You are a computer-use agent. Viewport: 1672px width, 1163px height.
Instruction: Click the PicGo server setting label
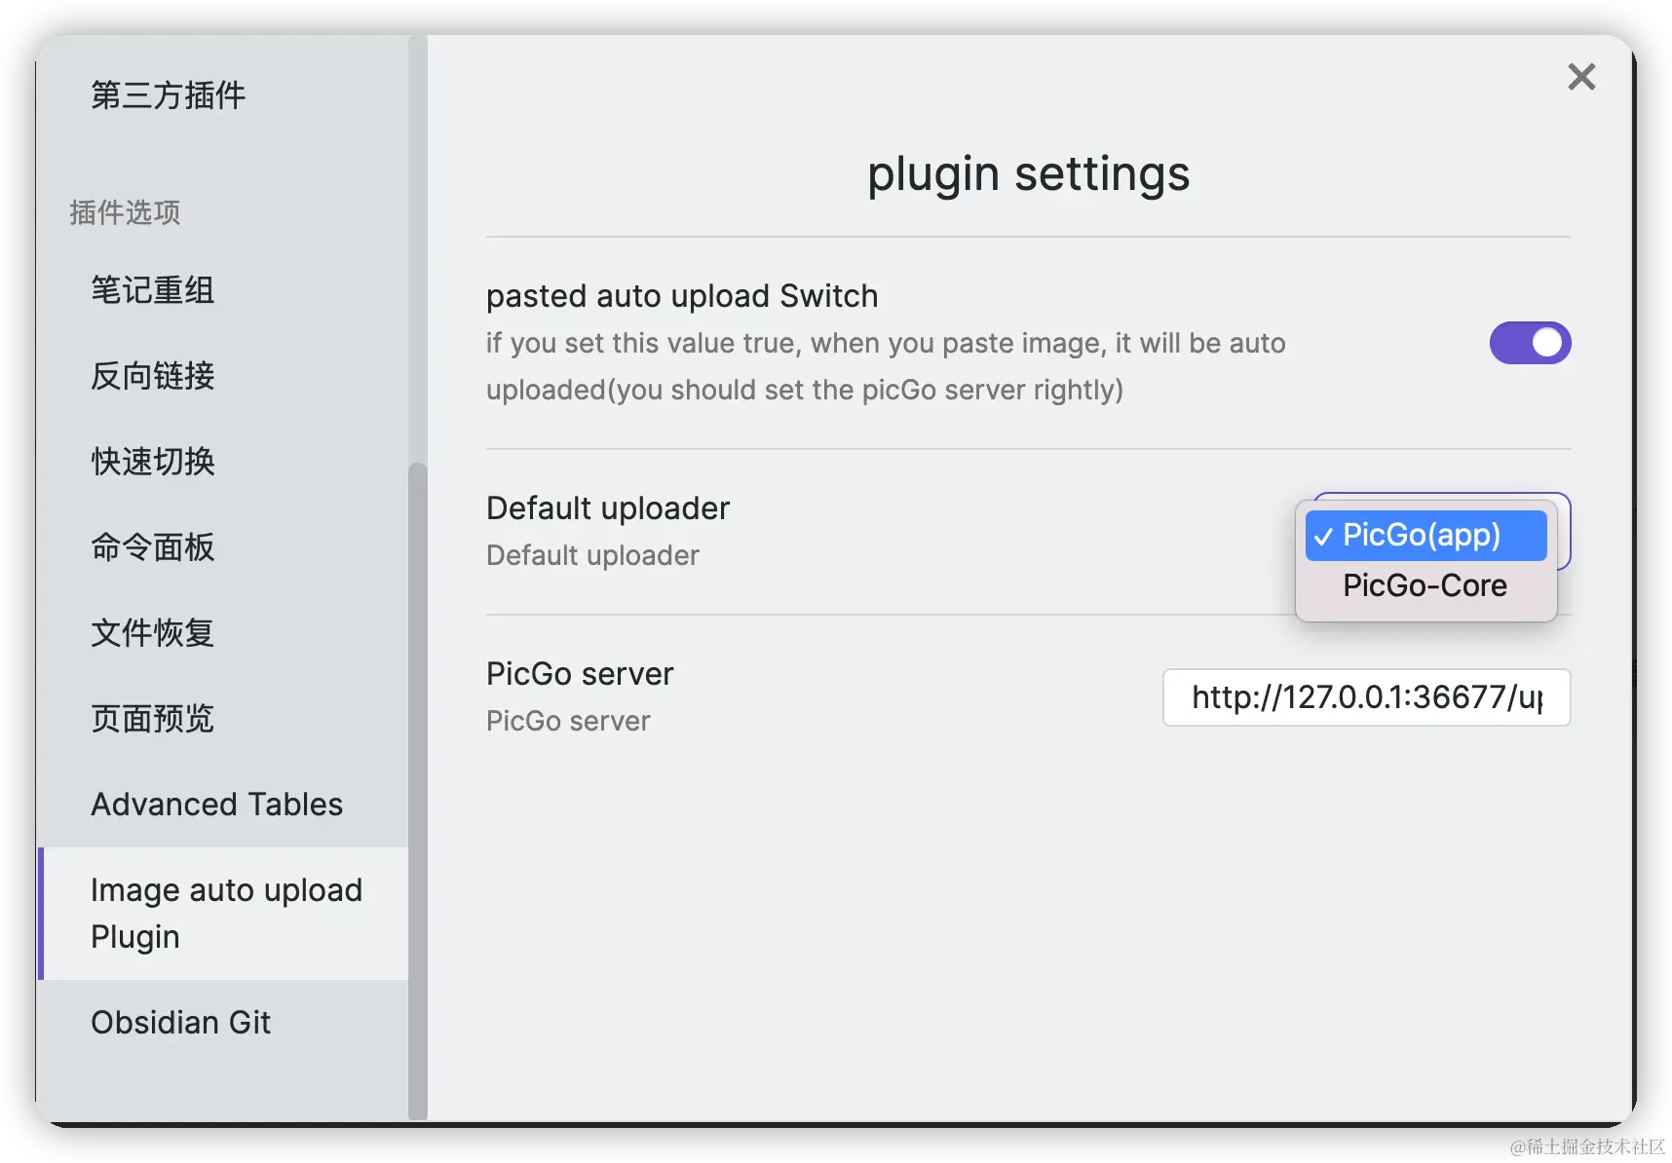[x=580, y=674]
